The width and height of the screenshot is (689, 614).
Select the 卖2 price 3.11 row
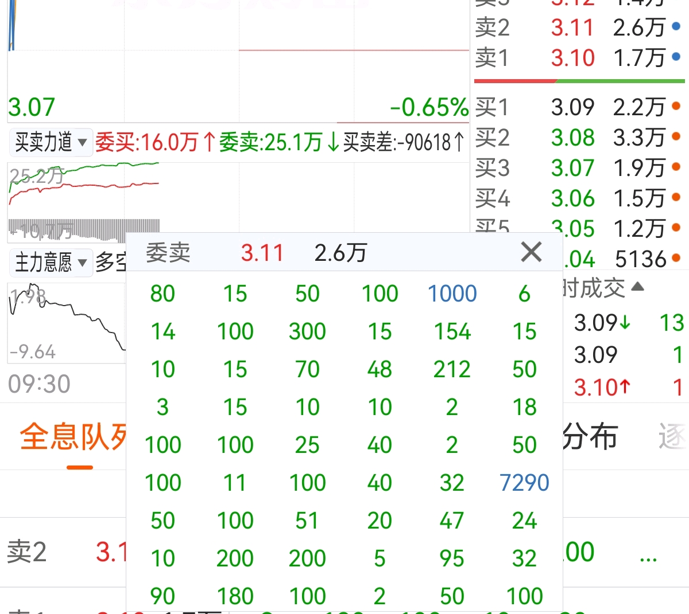(x=579, y=27)
